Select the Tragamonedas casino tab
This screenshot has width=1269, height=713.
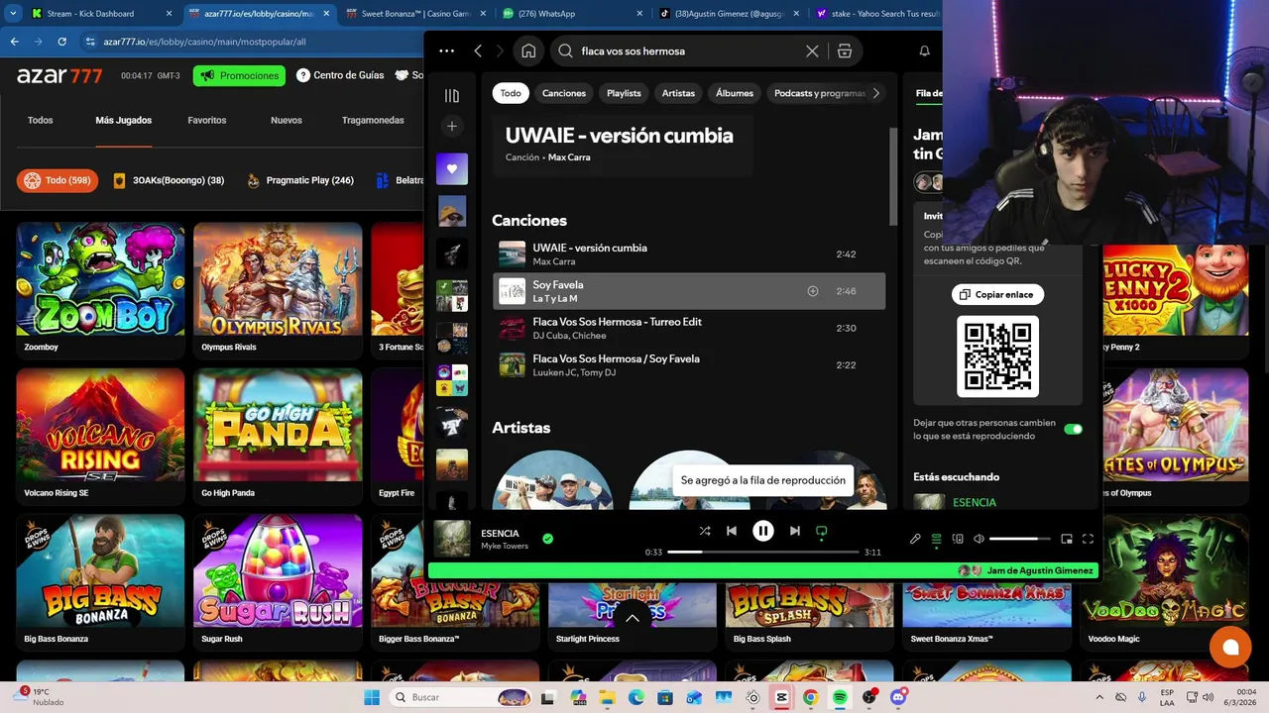(373, 120)
